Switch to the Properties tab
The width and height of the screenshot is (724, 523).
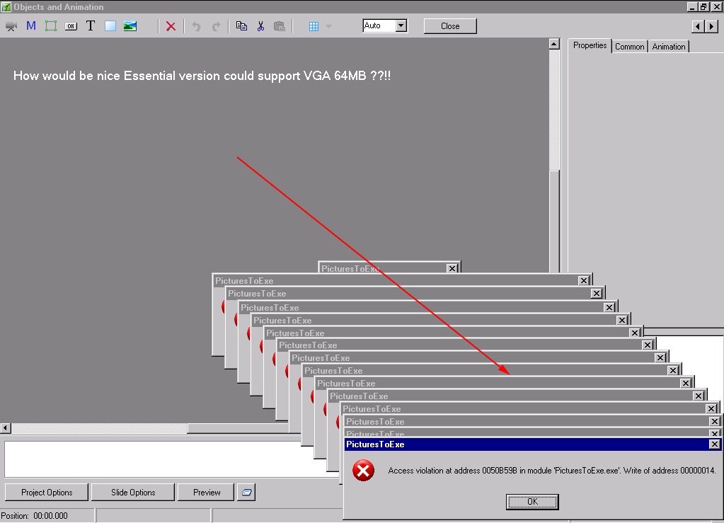[590, 45]
